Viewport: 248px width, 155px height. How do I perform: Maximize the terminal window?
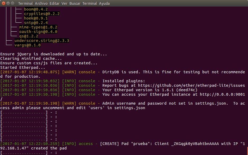pos(13,3)
